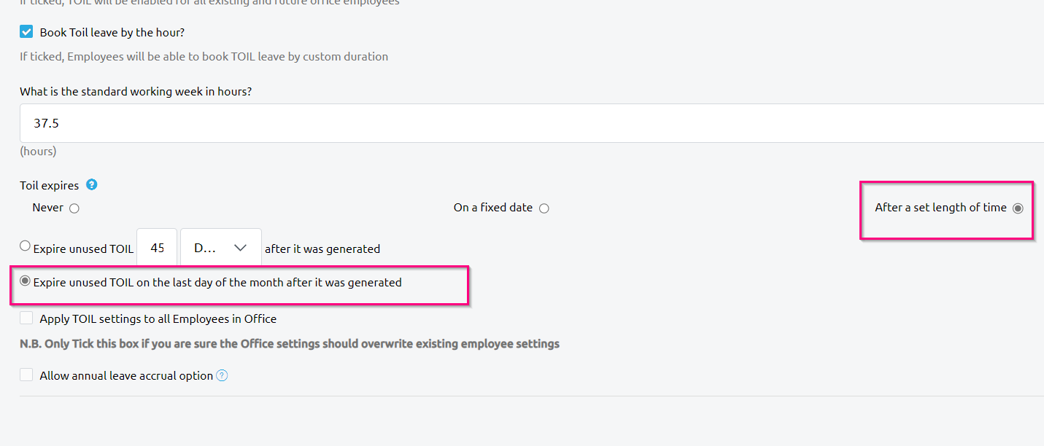Select the Never radio button

74,208
